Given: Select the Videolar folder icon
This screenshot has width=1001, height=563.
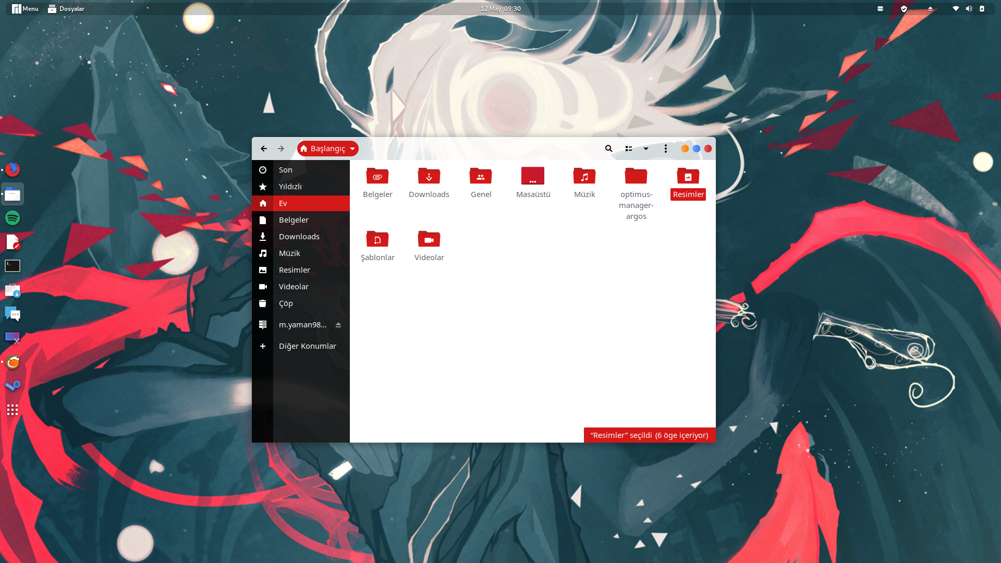Looking at the screenshot, I should tap(429, 239).
